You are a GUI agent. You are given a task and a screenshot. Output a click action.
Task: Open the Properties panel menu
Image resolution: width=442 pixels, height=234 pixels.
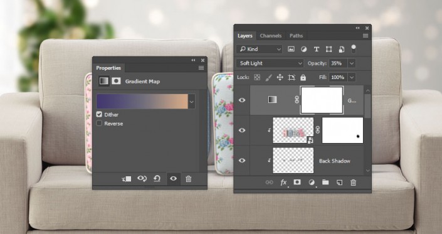(x=201, y=68)
